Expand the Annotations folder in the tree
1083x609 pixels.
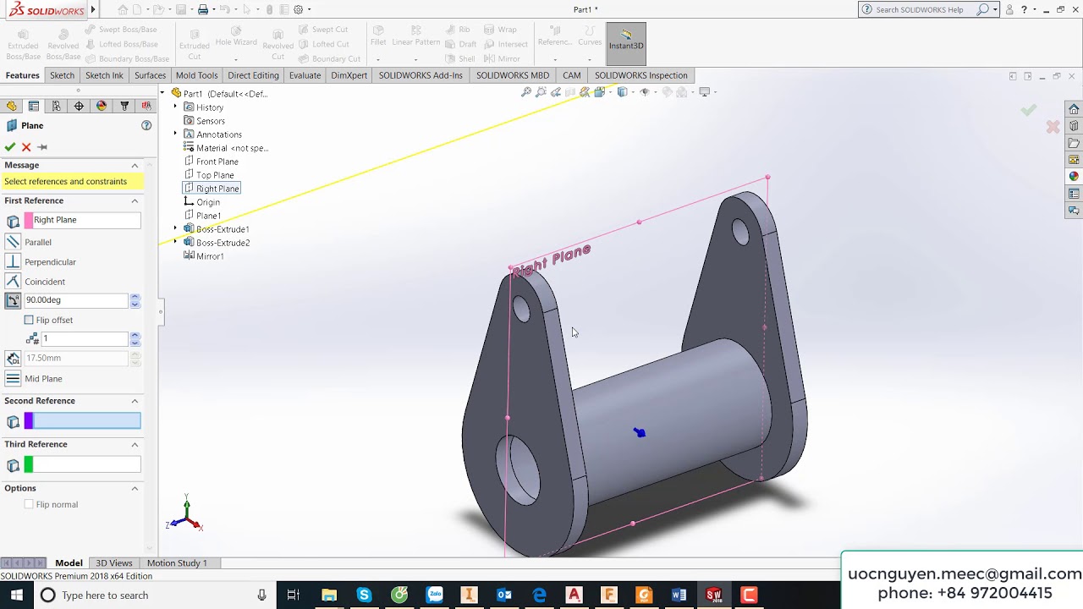coord(175,134)
